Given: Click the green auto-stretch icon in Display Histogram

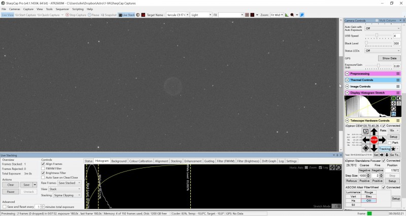Looking at the screenshot, I should pos(394,98).
